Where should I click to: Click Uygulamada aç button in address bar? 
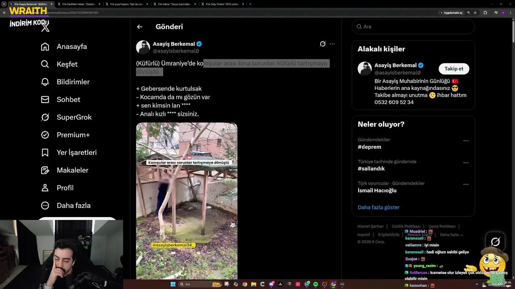click(x=452, y=12)
